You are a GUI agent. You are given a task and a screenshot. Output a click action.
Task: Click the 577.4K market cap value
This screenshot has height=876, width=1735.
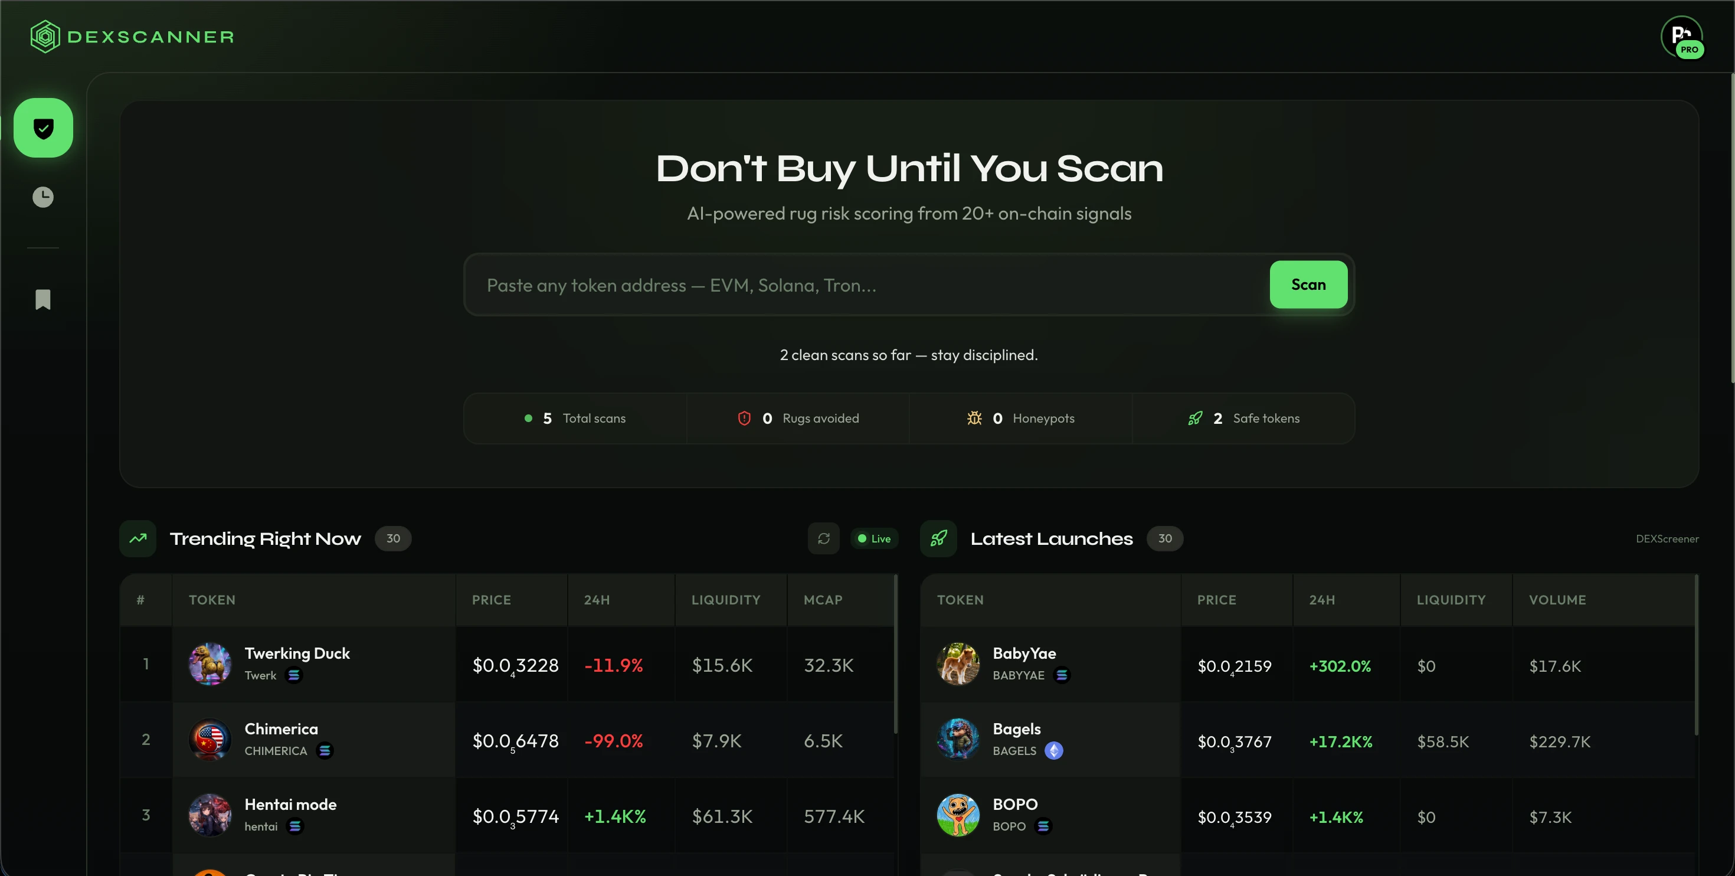tap(834, 816)
